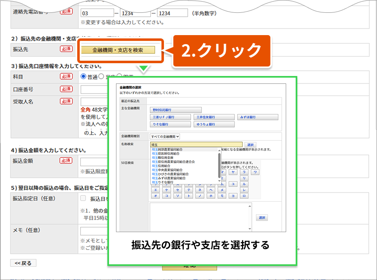This screenshot has width=377, height=280.
Task: Select the 普通 account type radio button
Action: point(83,76)
